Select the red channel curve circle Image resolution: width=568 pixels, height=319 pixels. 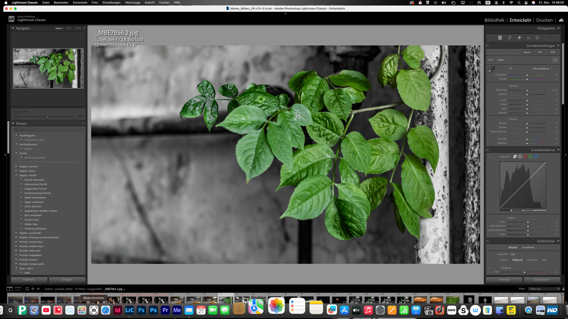pyautogui.click(x=525, y=157)
